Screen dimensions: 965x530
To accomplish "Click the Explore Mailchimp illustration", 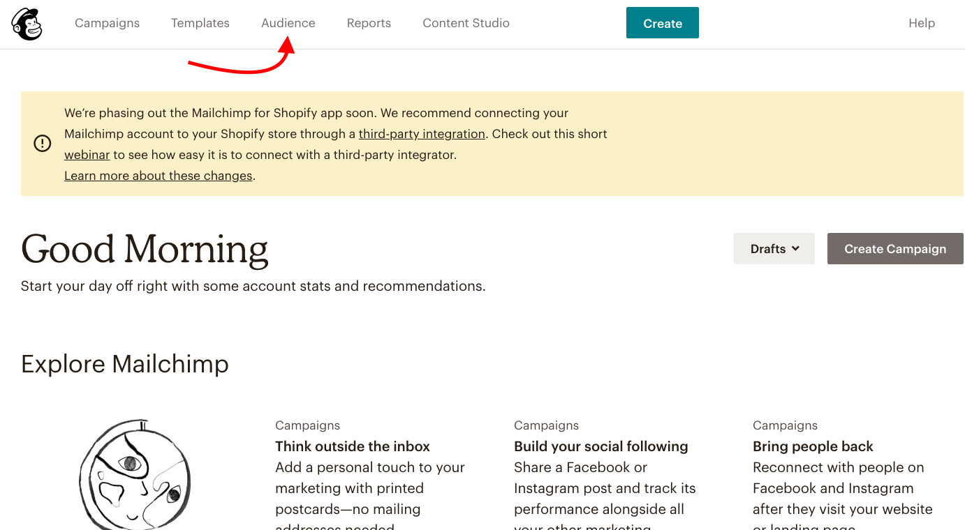I will click(x=135, y=474).
